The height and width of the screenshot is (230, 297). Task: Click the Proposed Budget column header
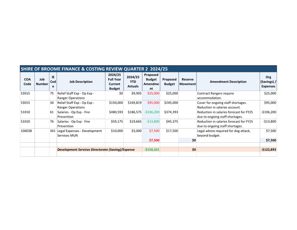pos(169,82)
